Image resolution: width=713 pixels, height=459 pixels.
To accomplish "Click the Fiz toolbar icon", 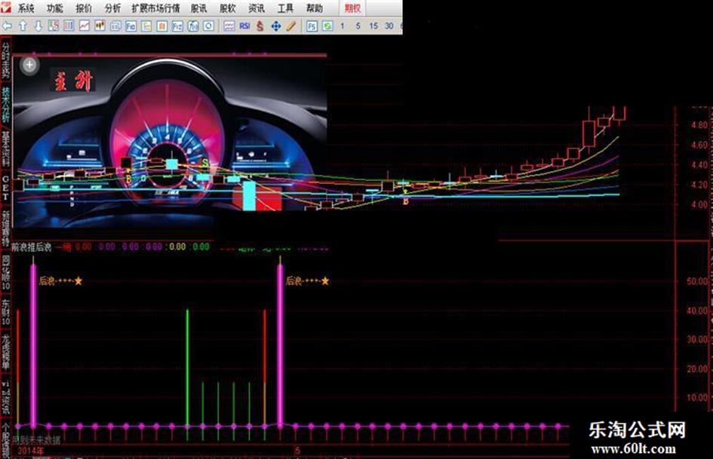I will pyautogui.click(x=177, y=26).
